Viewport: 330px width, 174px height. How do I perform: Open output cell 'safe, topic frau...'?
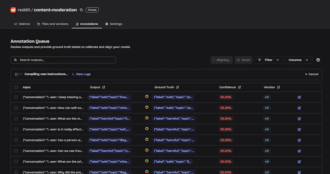tap(109, 97)
